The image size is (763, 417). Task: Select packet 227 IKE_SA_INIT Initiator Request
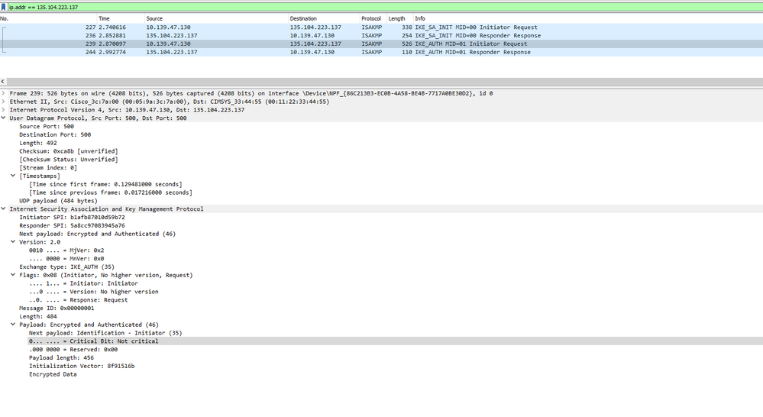click(382, 27)
